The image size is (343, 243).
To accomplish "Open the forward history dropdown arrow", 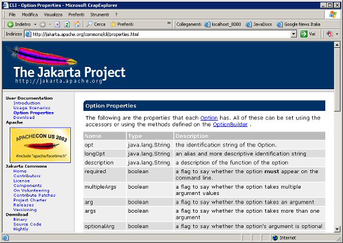I will [50, 24].
